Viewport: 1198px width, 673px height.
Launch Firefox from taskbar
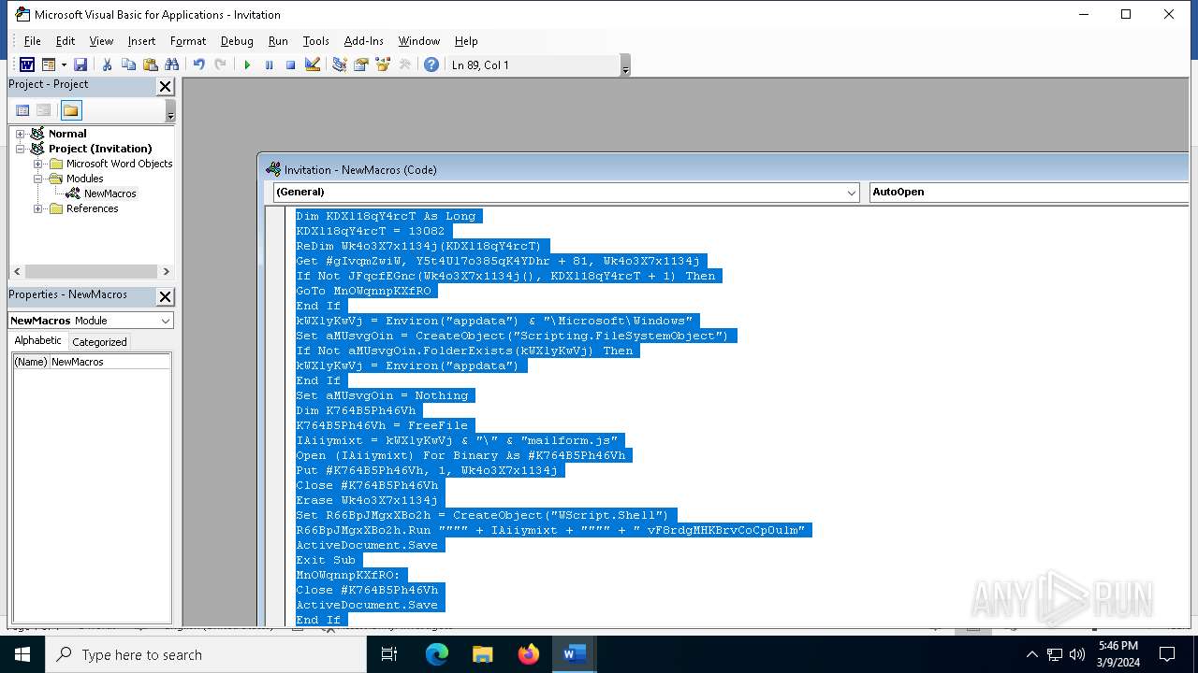529,654
